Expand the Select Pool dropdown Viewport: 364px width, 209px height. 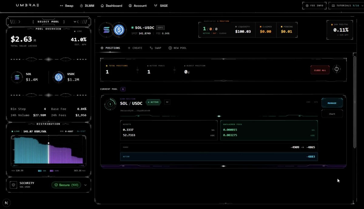click(49, 22)
